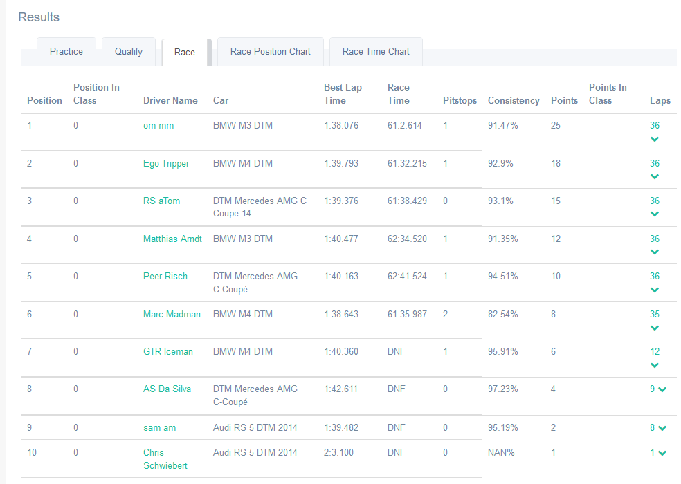Expand the 1 lap chevron for Chris Schwiebert
681x484 pixels.
[x=662, y=453]
